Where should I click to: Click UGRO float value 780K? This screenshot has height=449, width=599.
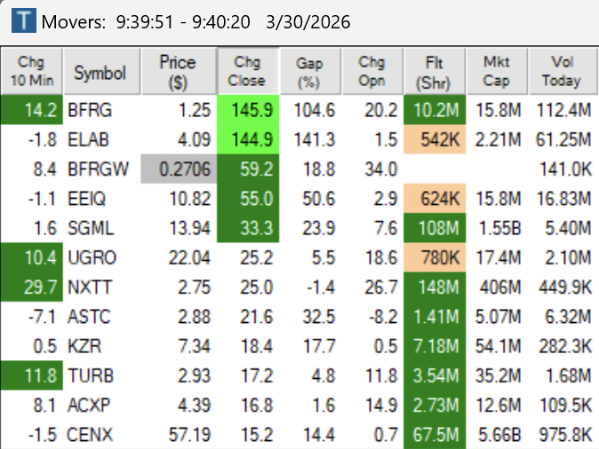click(x=435, y=257)
